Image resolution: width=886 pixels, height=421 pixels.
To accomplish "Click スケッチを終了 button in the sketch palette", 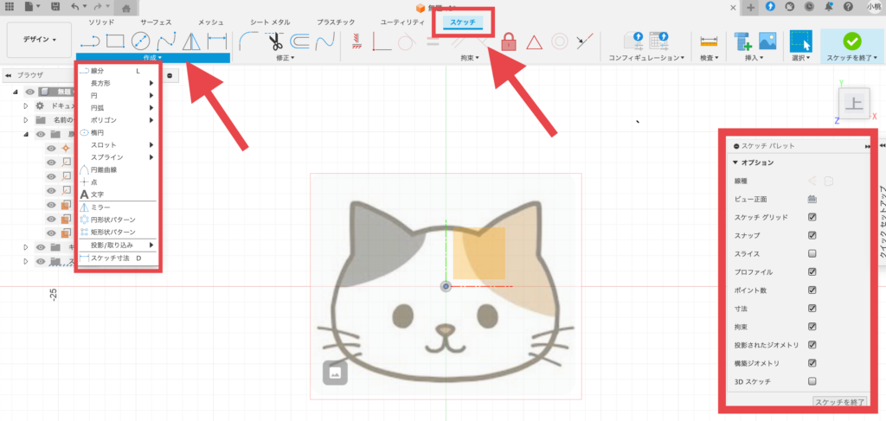I will 840,402.
